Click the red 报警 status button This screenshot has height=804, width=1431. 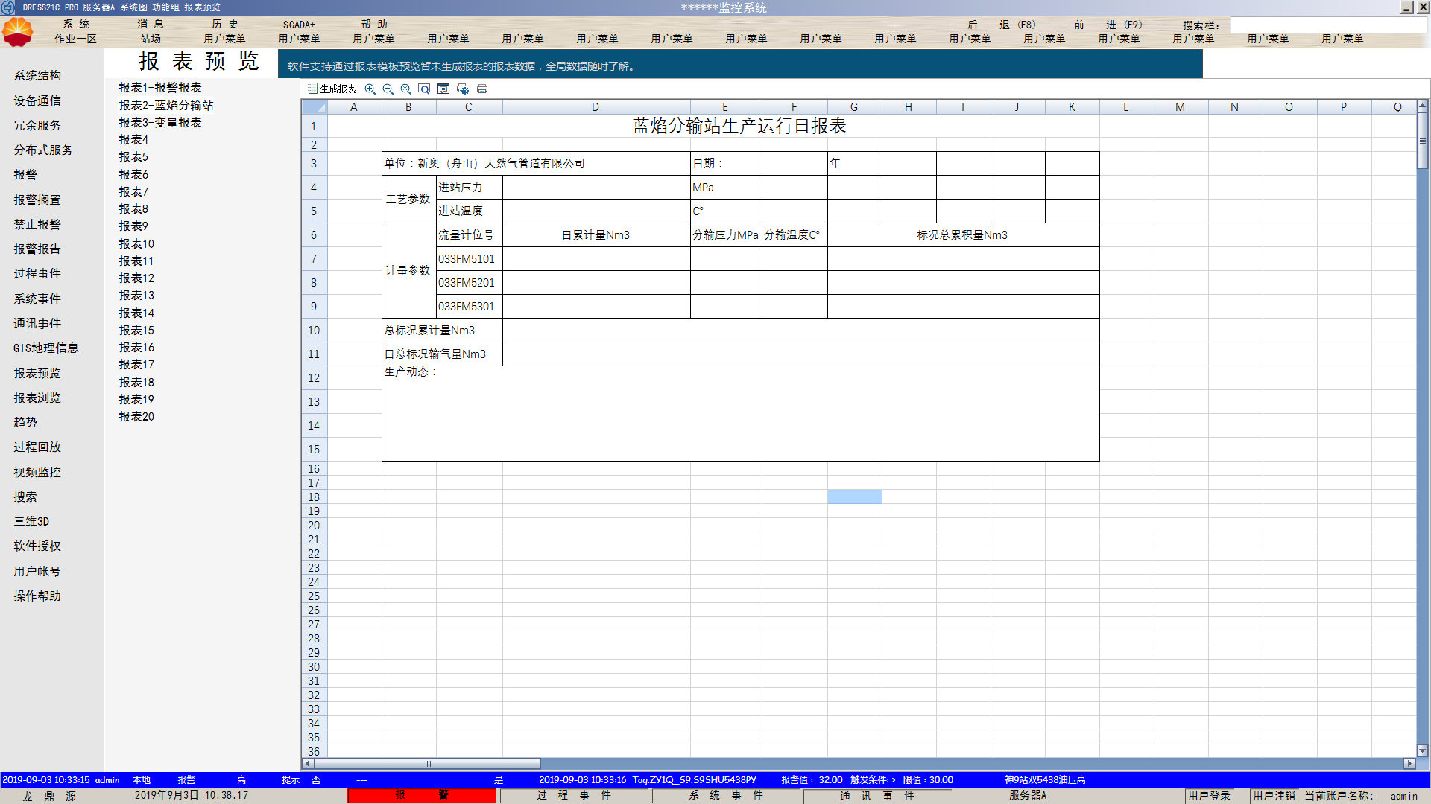[x=422, y=795]
